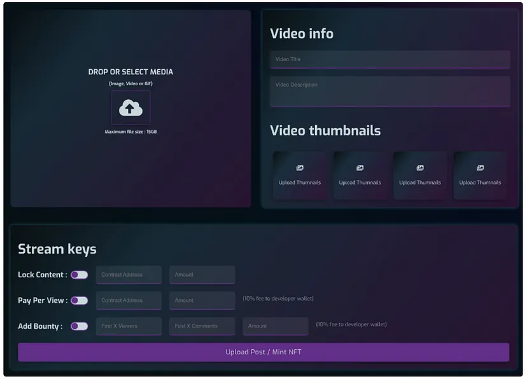The height and width of the screenshot is (379, 527).
Task: Focus the First X Viewers field
Action: (x=129, y=326)
